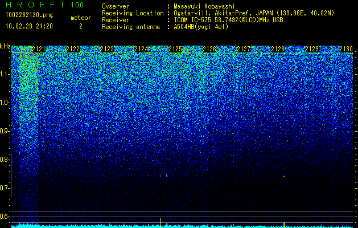
Task: Click the HROFFT 1.0.0 title text
Action: click(x=45, y=5)
